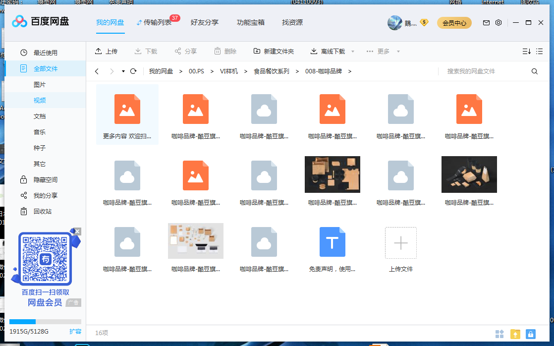Open dark packaging mockup thumbnail with laid-out stationery
The width and height of the screenshot is (554, 346).
[x=332, y=174]
